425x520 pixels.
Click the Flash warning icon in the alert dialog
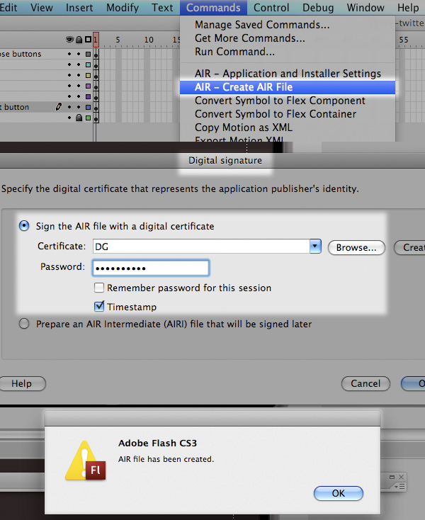tap(86, 461)
